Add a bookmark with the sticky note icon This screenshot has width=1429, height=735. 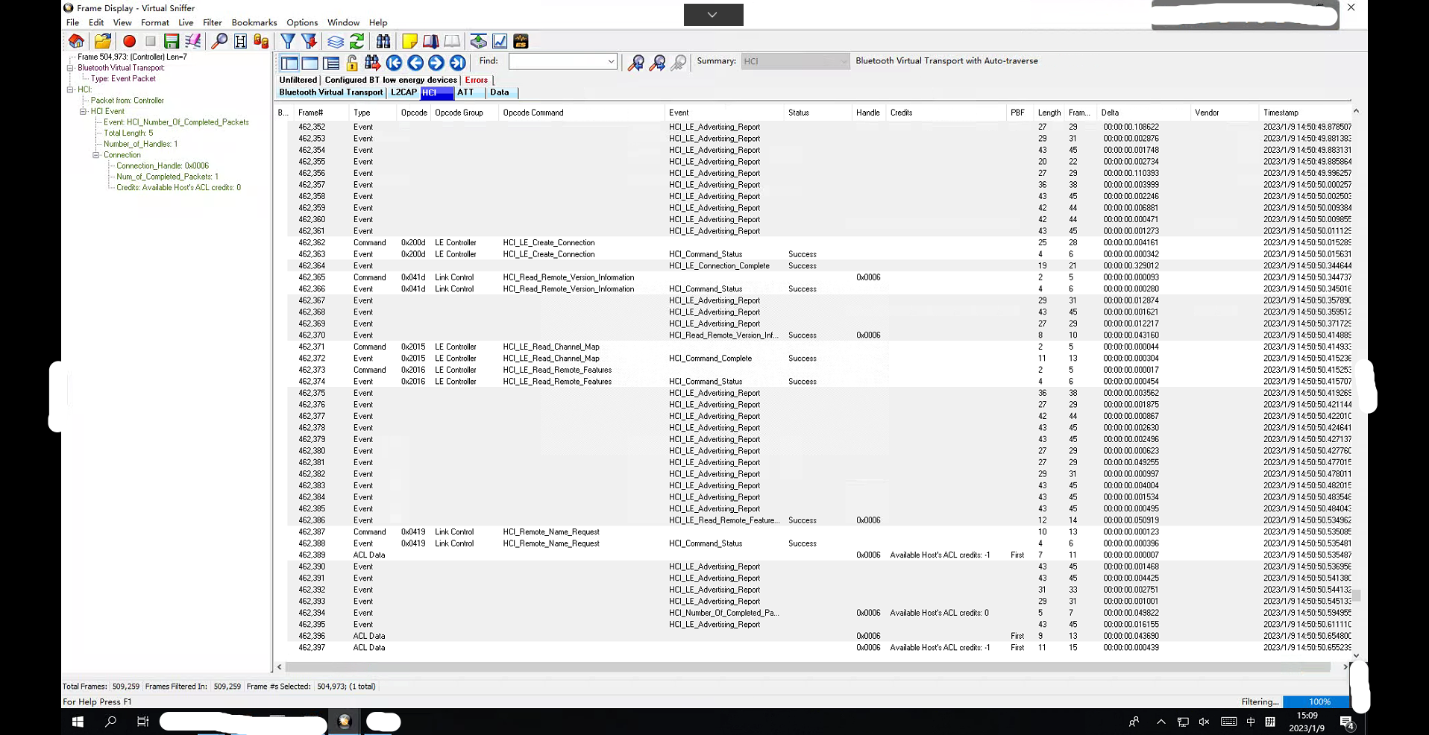(x=410, y=42)
